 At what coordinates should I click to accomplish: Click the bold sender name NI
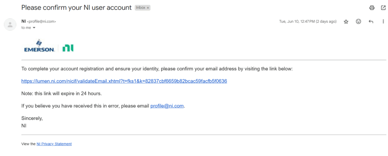coord(23,21)
